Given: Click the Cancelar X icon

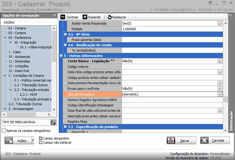Looking at the screenshot, I should tap(204, 140).
